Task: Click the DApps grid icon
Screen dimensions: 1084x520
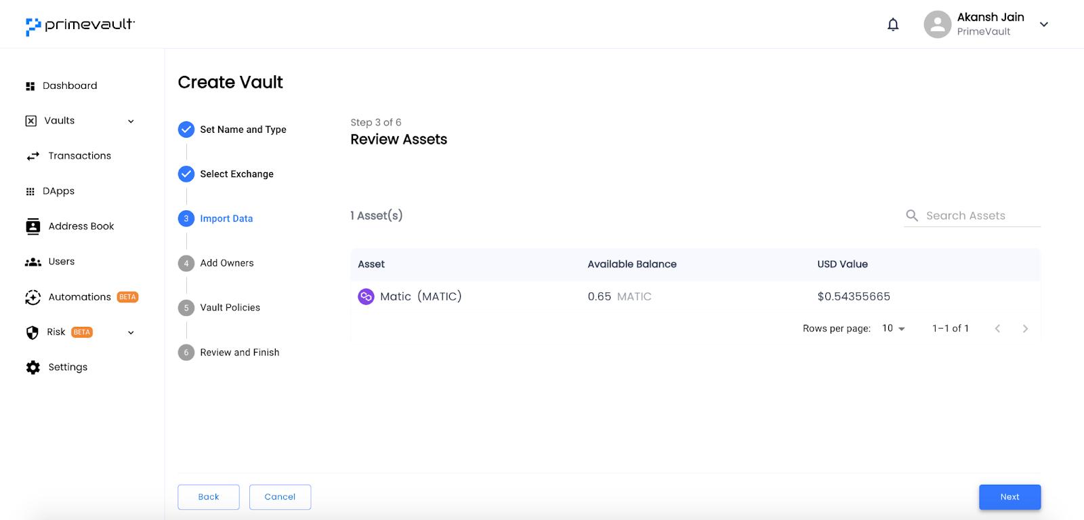Action: coord(30,191)
